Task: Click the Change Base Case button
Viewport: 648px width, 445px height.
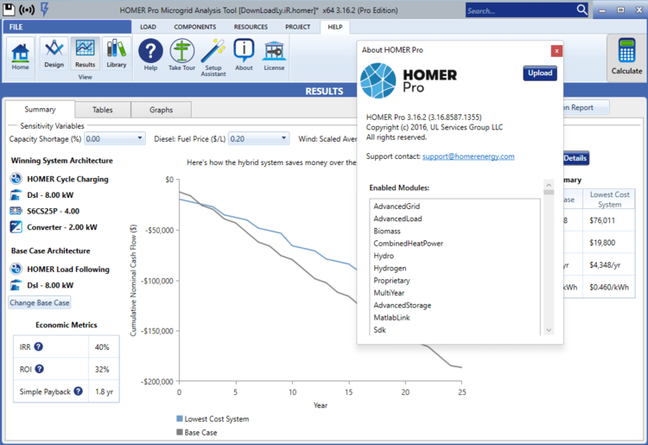Action: pos(40,303)
